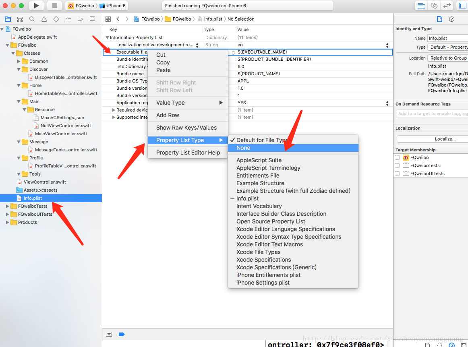Show the object library circle icon

coord(452,345)
